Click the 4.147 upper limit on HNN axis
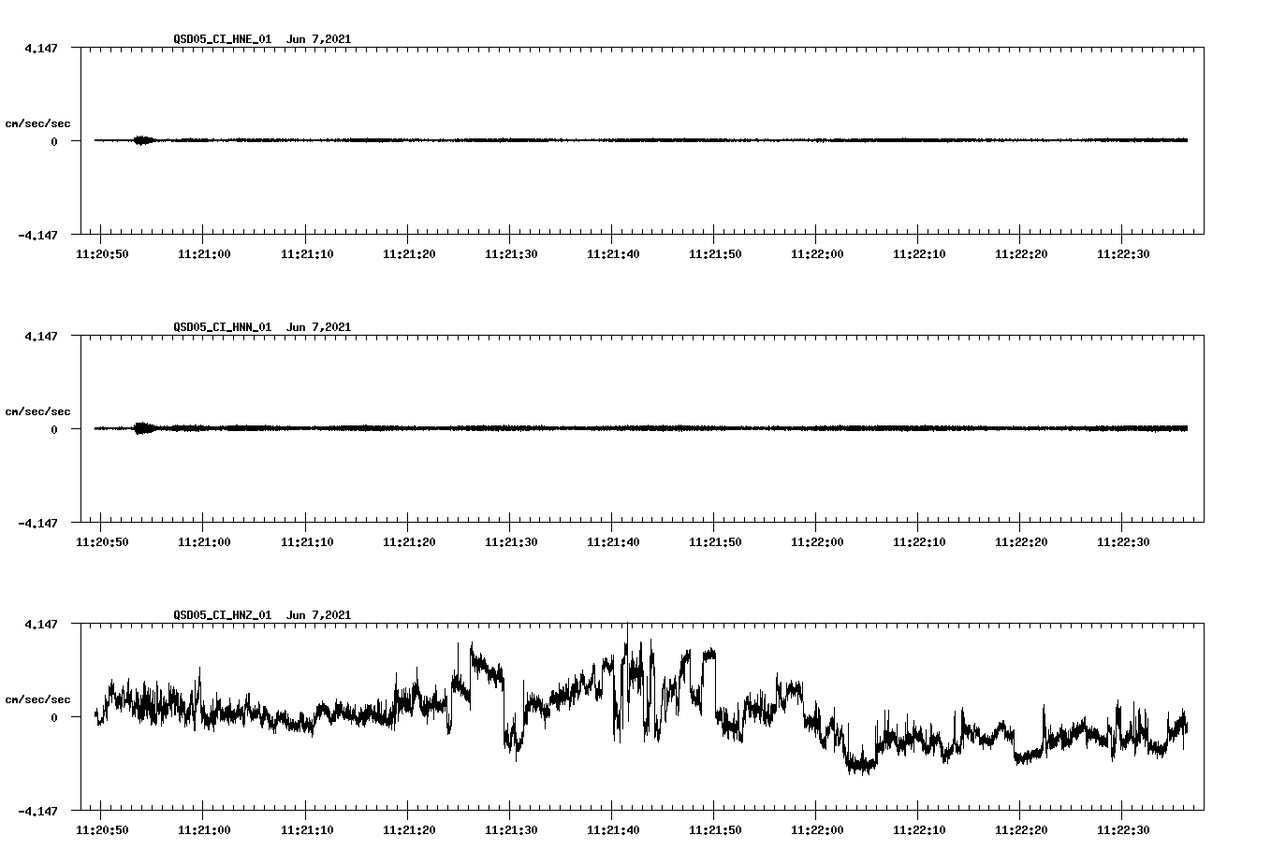1271x864 pixels. tap(41, 336)
